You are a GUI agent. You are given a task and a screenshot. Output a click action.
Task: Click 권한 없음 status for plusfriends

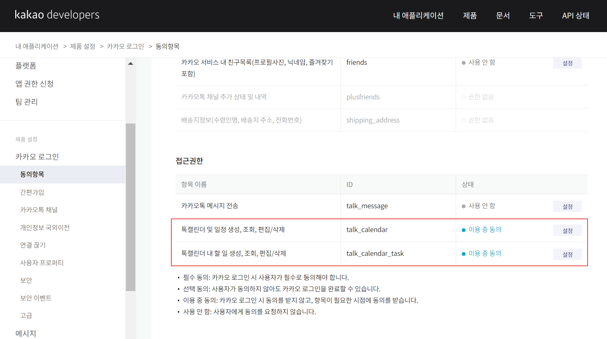[478, 97]
